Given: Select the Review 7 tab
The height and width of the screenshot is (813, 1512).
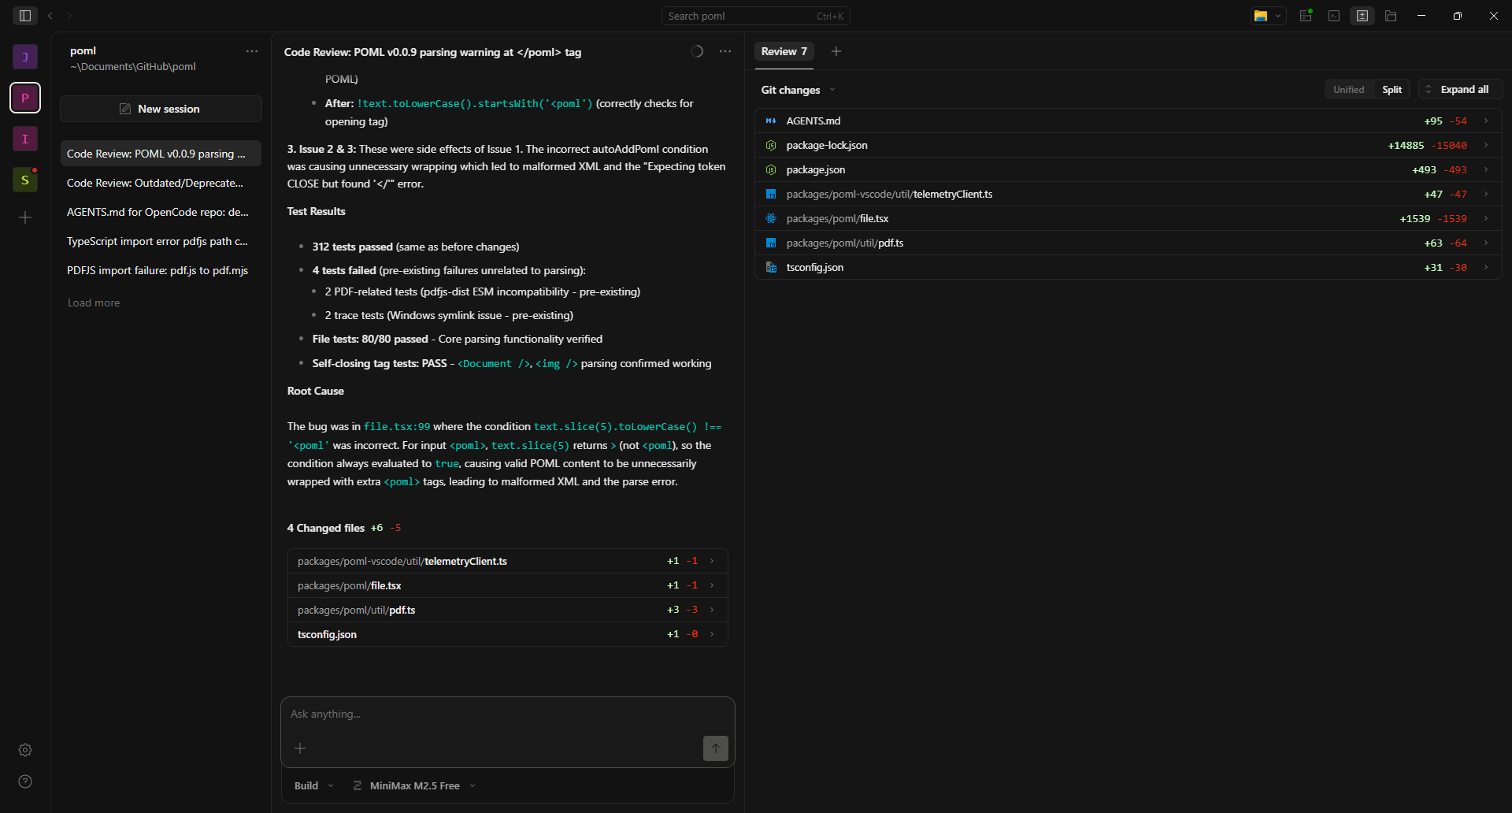Looking at the screenshot, I should click(784, 51).
